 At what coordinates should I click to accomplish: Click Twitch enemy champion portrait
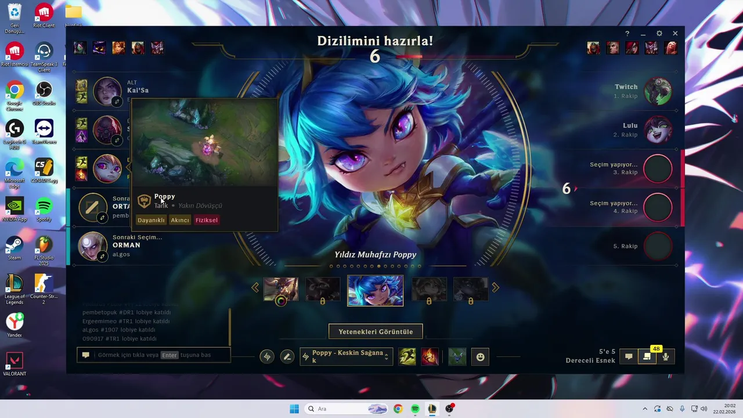coord(658,91)
